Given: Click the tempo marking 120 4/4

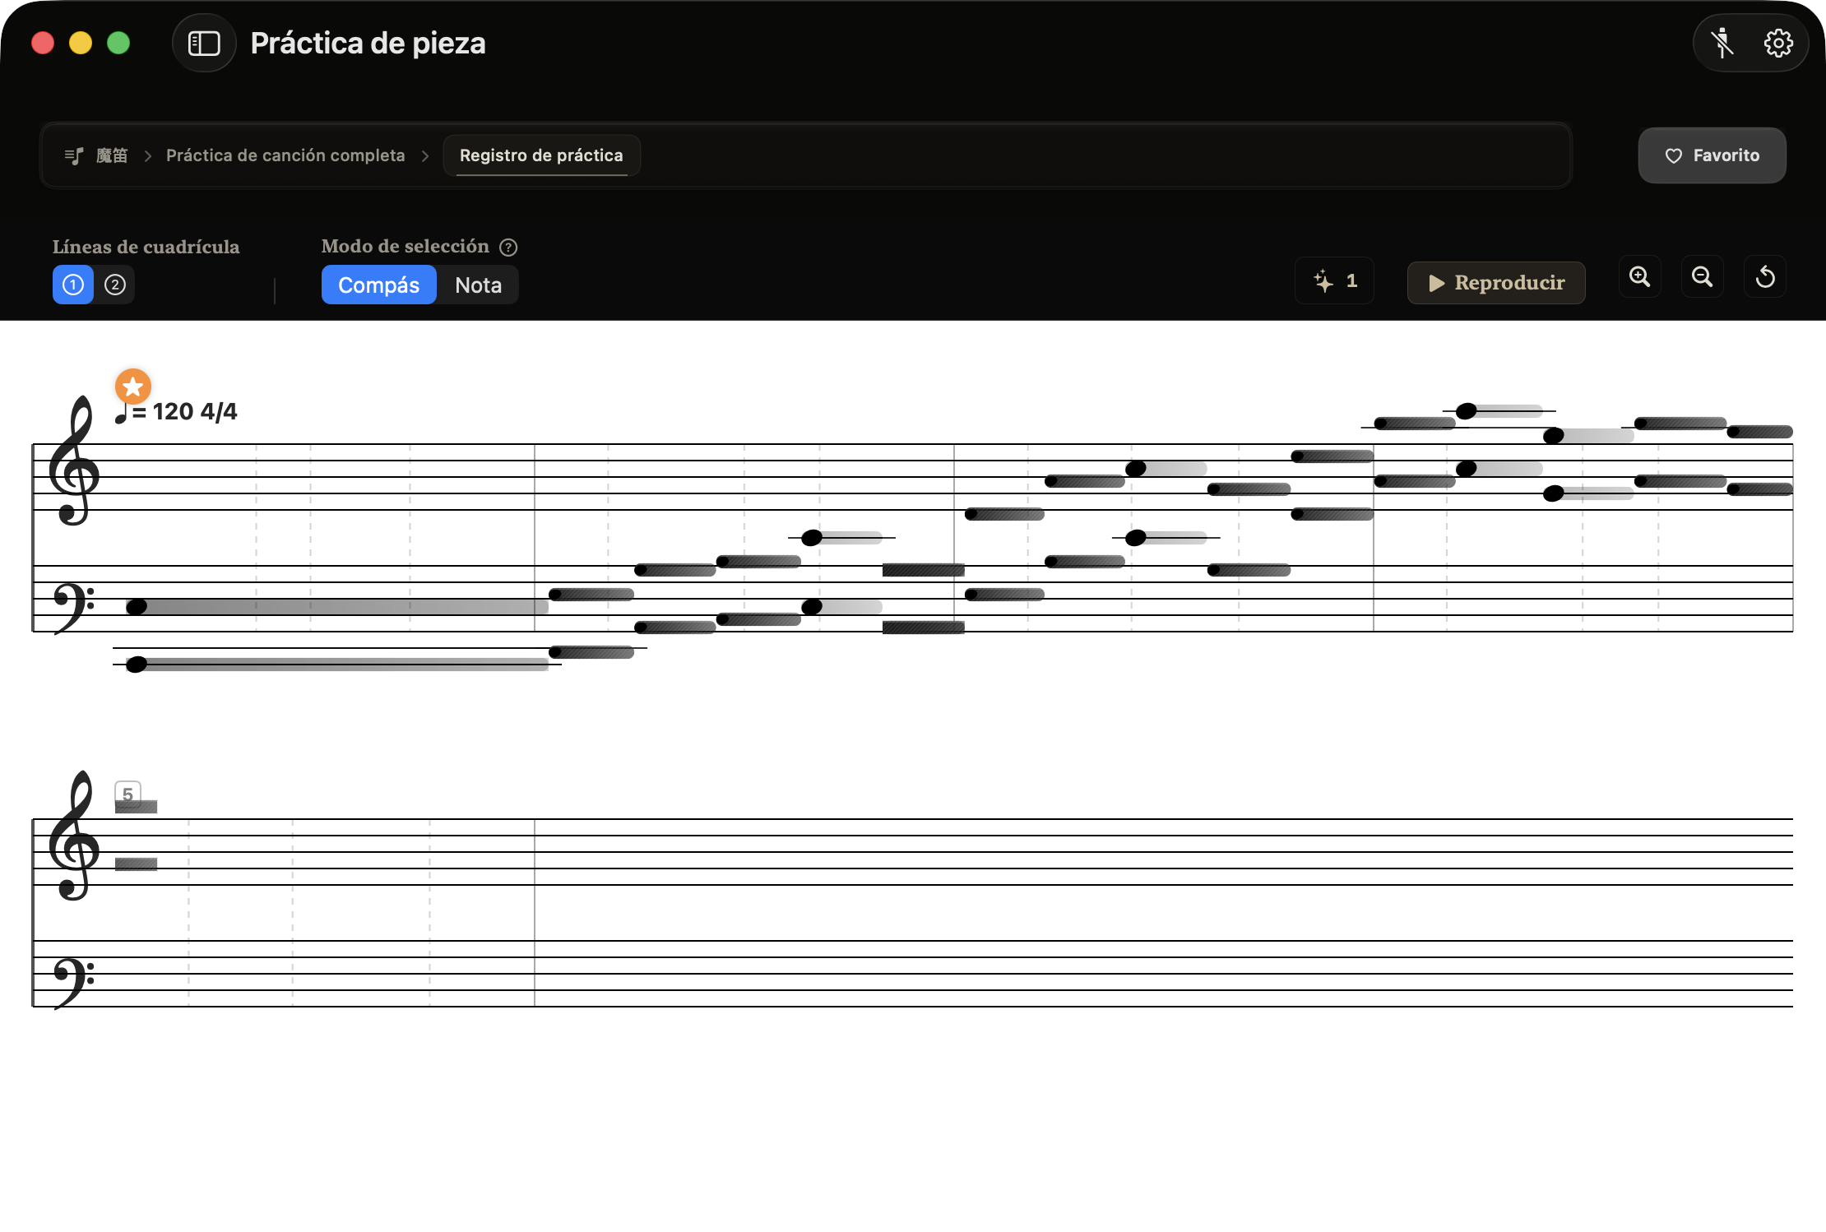Looking at the screenshot, I should pyautogui.click(x=176, y=411).
